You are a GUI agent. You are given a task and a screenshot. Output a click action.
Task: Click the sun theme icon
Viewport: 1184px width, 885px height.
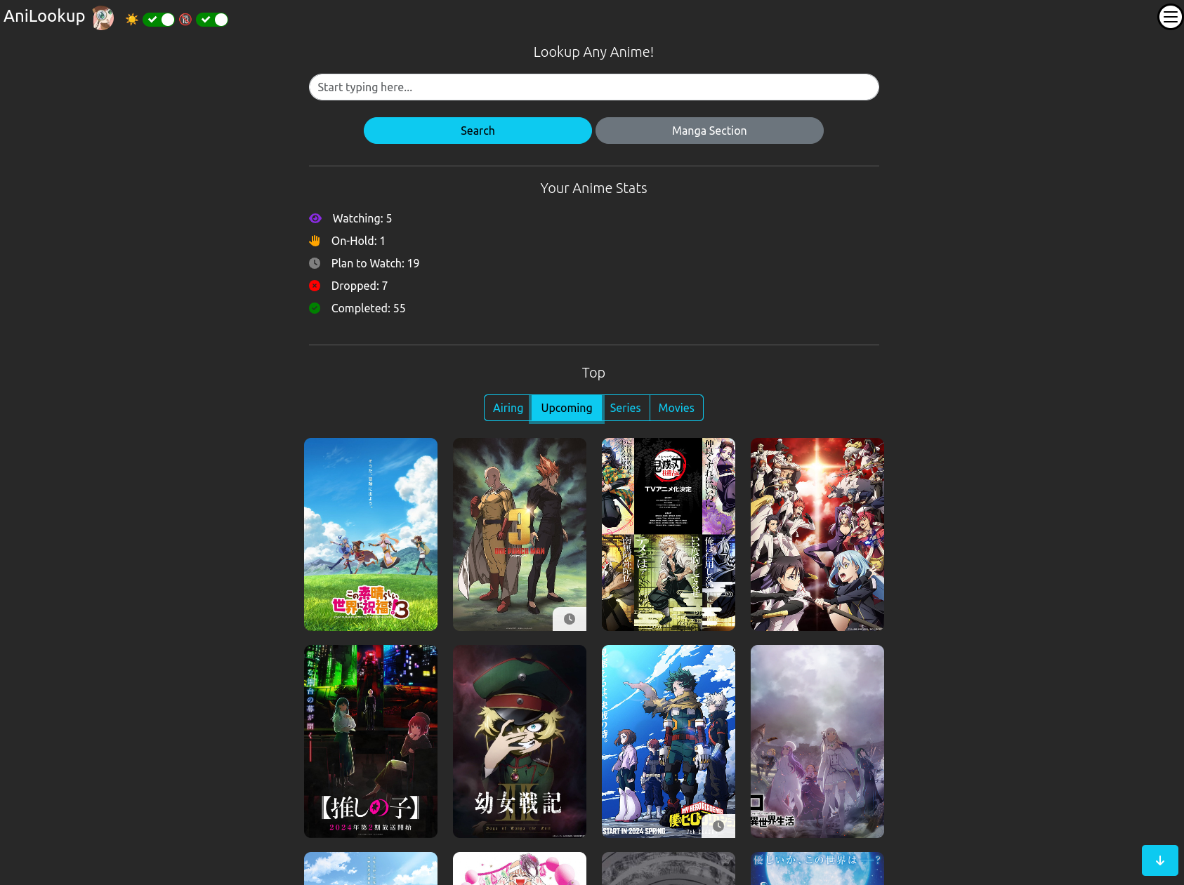[x=131, y=20]
